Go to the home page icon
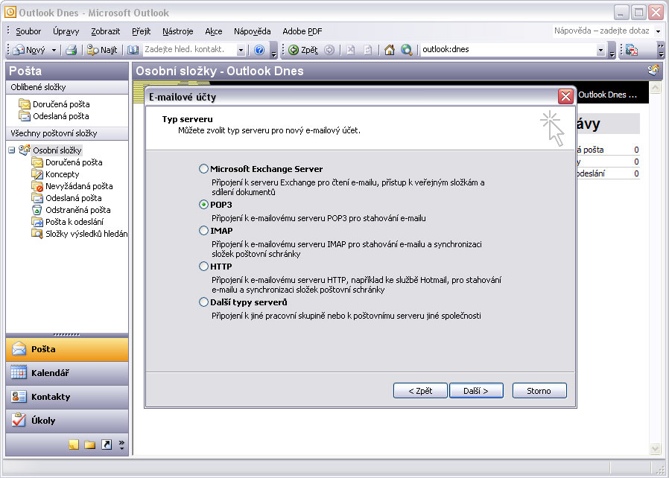The image size is (669, 478). point(390,50)
